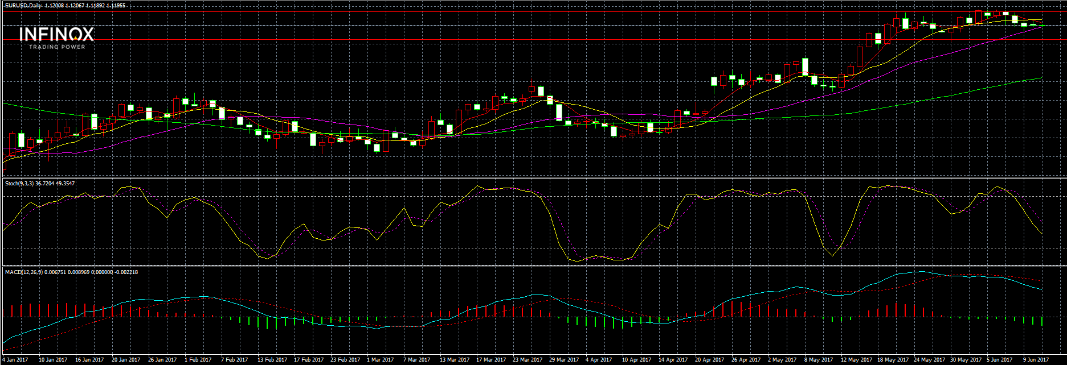Click the TRADING POWER tagline text

point(56,47)
